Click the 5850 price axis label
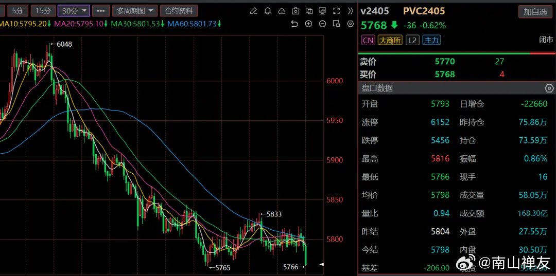The height and width of the screenshot is (276, 556). (x=335, y=200)
